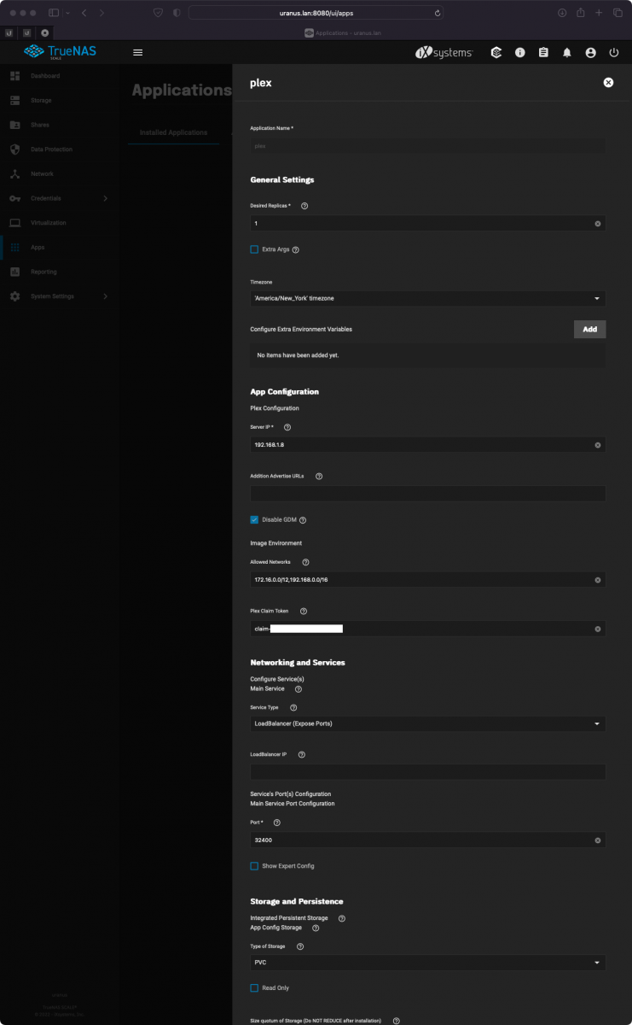
Task: Open the Type of Storage dropdown
Action: point(427,963)
